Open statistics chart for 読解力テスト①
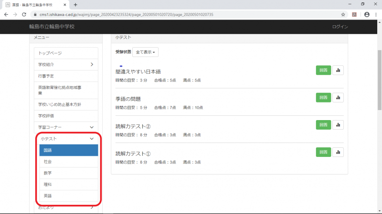Screen dimensions: 382x214 tap(338, 152)
